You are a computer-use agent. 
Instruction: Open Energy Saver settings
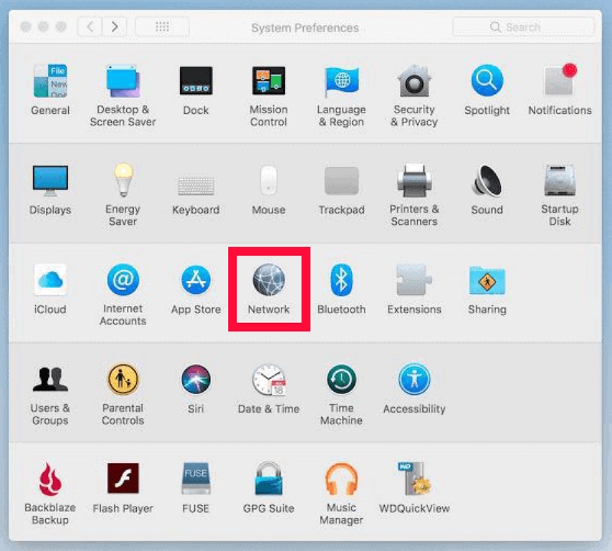123,195
